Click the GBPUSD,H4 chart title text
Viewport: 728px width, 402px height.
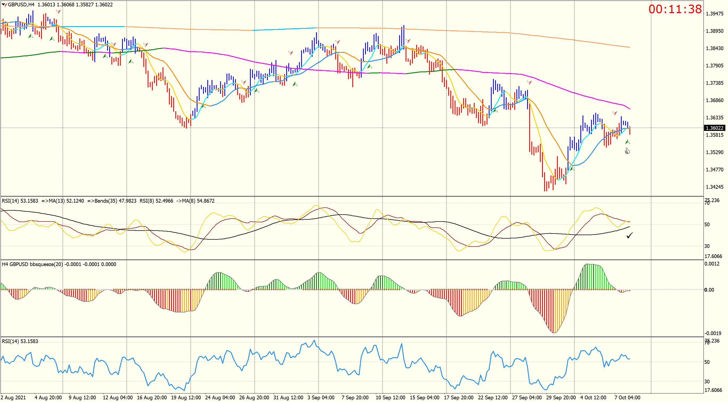21,5
